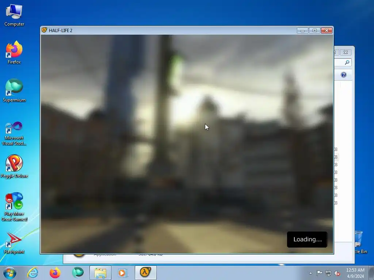Open Windows Media Player from the taskbar
This screenshot has height=280, width=374.
click(x=123, y=273)
